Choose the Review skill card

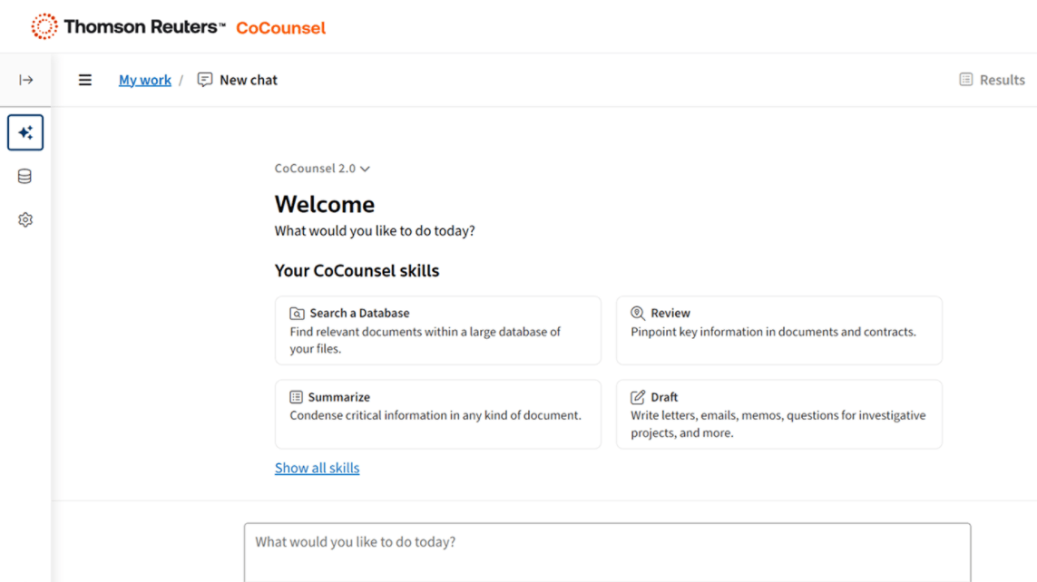tap(778, 331)
